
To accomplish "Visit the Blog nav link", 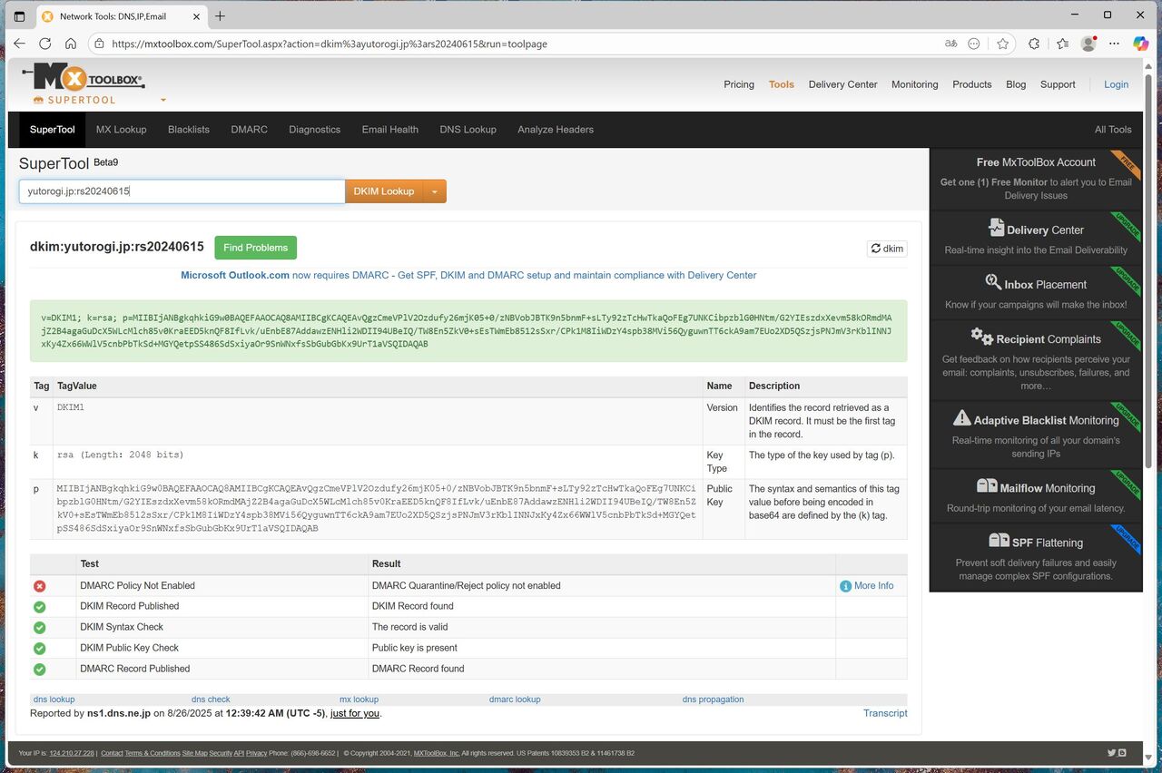I will [1016, 84].
